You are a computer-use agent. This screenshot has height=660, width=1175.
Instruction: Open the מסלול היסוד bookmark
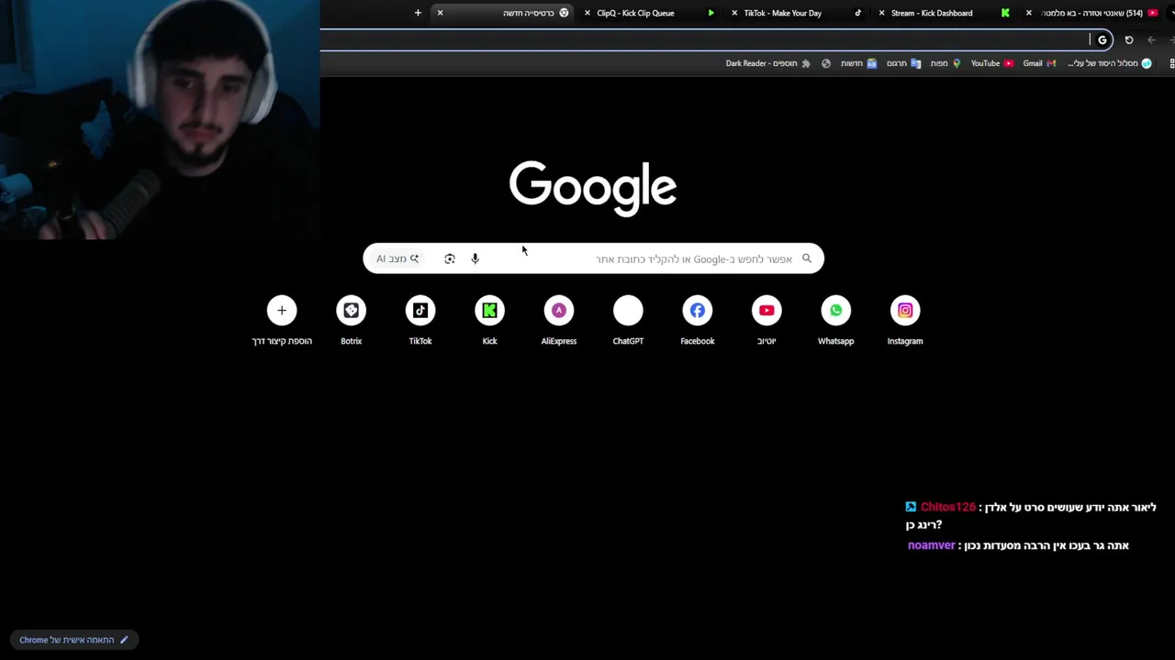[x=1110, y=63]
